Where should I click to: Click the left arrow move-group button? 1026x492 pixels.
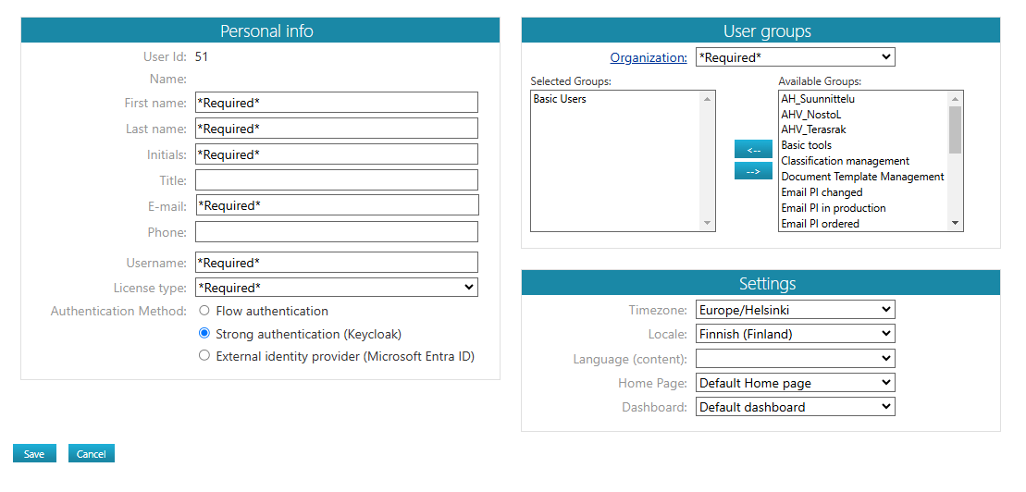(x=752, y=150)
